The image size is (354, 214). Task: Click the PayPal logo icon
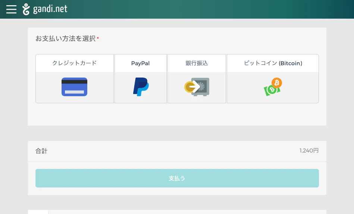coord(141,87)
